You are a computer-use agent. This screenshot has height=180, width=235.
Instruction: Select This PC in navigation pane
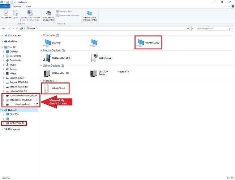pos(10,47)
